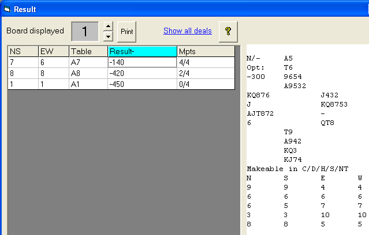Sort by the NS column header
The height and width of the screenshot is (235, 369).
(x=23, y=51)
